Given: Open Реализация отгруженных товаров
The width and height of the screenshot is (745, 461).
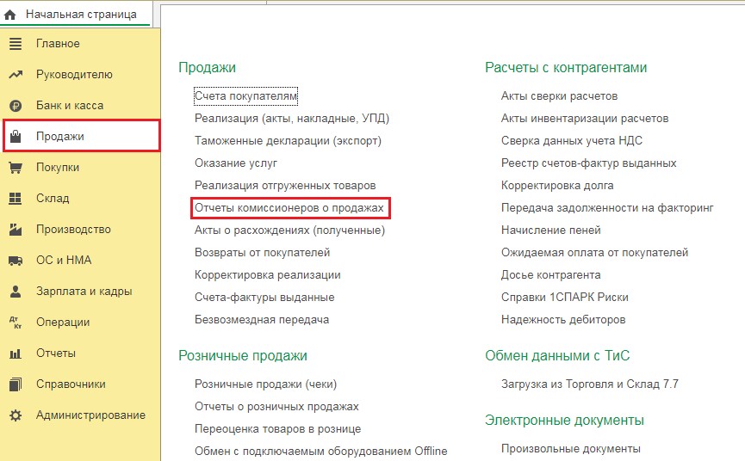Looking at the screenshot, I should pyautogui.click(x=285, y=186).
